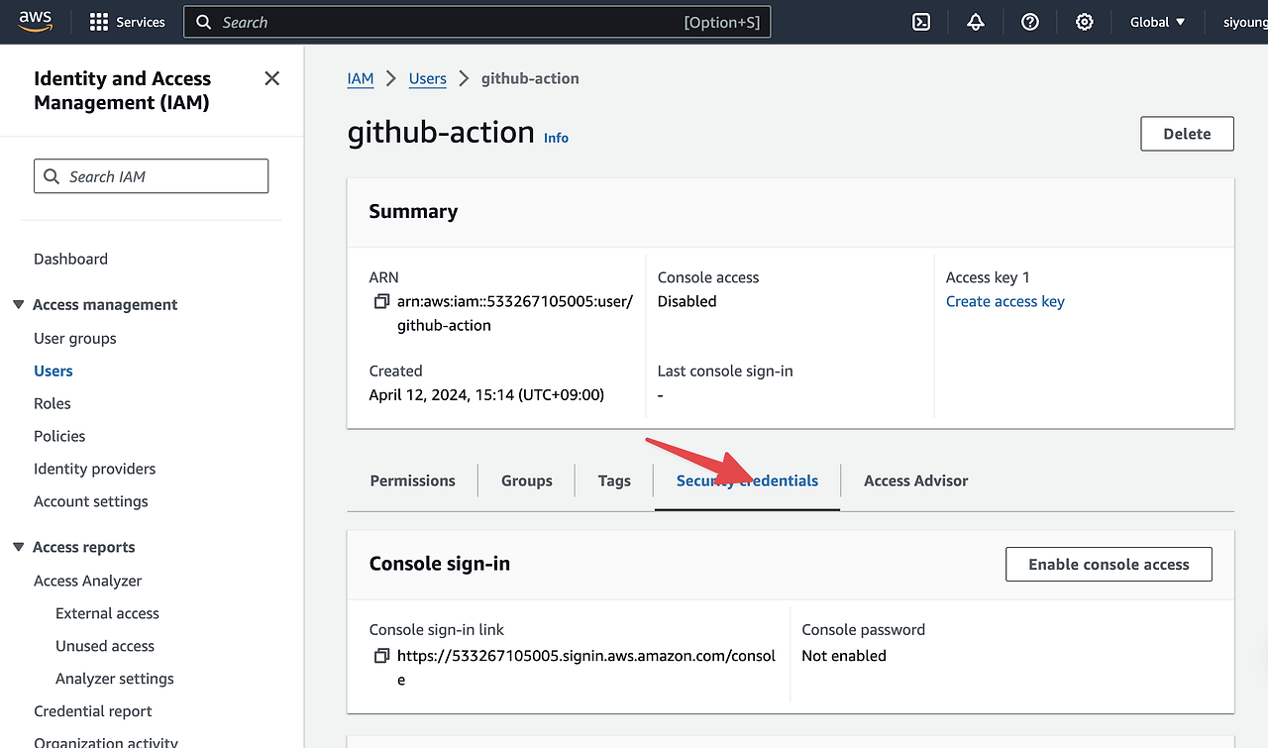This screenshot has width=1268, height=748.
Task: Copy the user ARN
Action: pyautogui.click(x=381, y=301)
